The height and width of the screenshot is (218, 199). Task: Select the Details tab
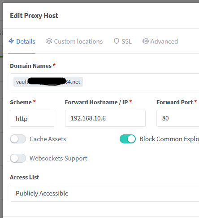pos(22,41)
